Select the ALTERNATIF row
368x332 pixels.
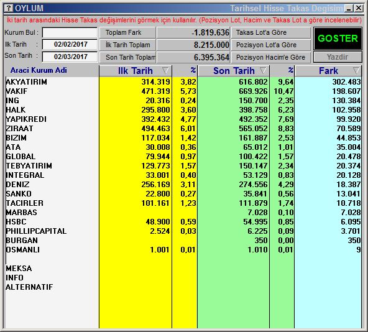tap(183, 287)
